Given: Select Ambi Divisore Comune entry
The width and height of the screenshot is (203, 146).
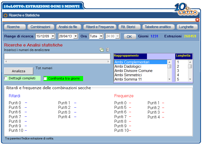Looking at the screenshot, I should (x=140, y=71).
